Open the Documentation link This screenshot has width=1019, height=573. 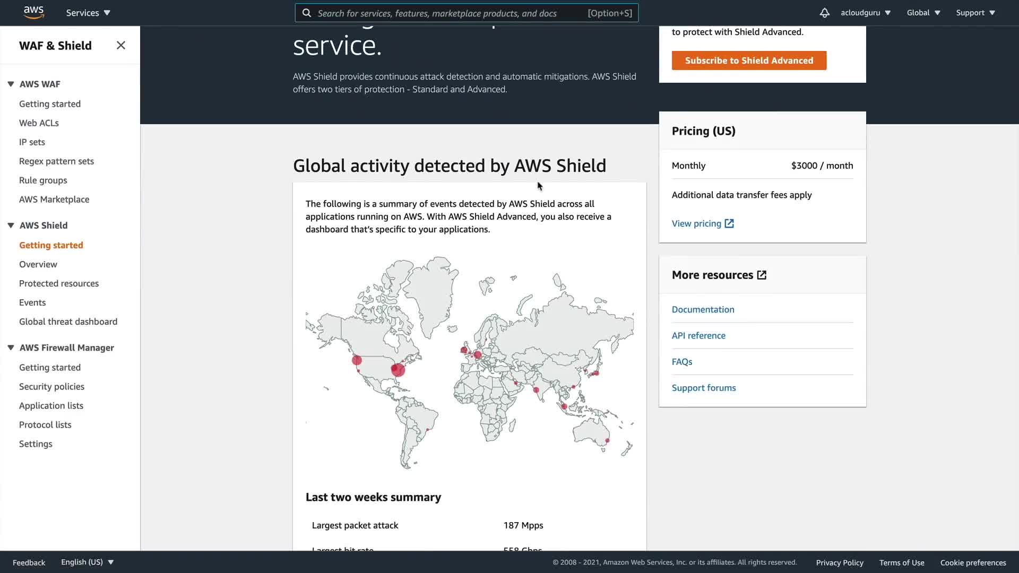tap(703, 310)
